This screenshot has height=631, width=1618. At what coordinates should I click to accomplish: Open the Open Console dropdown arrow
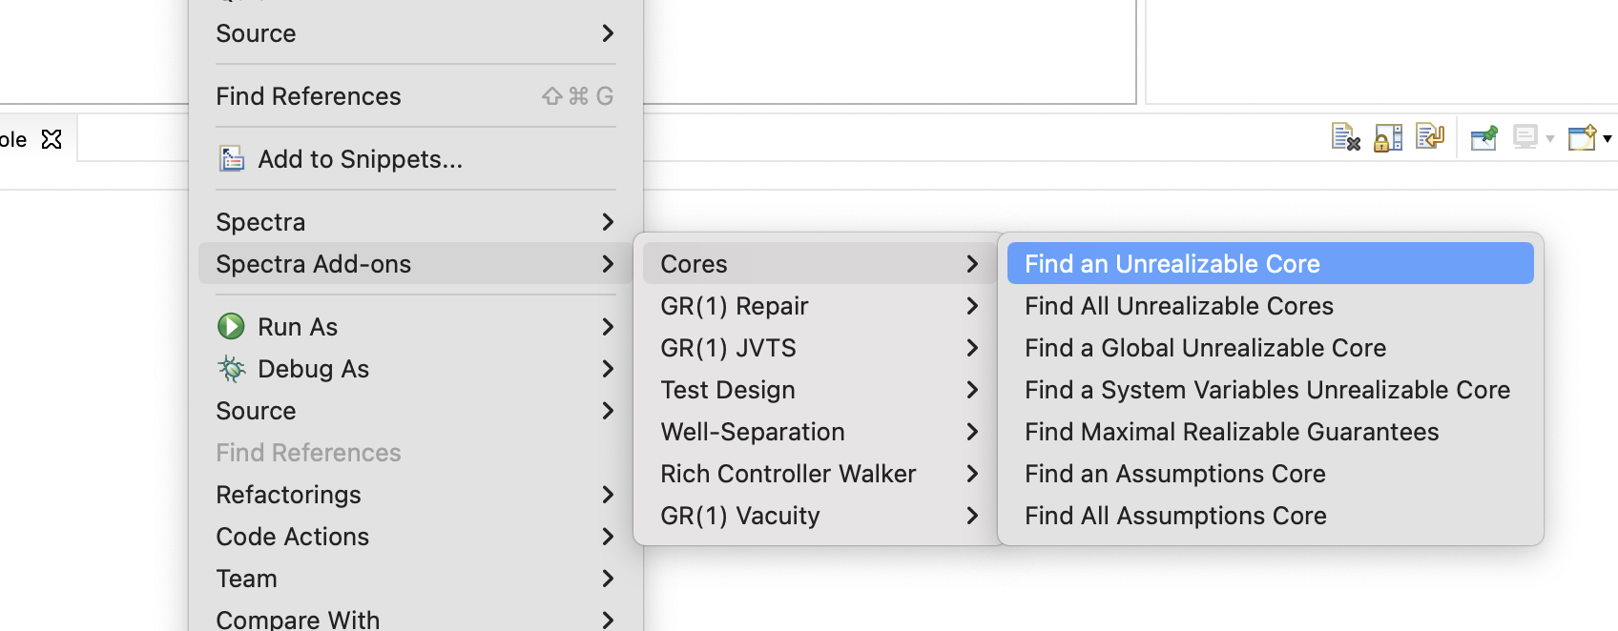1608,139
